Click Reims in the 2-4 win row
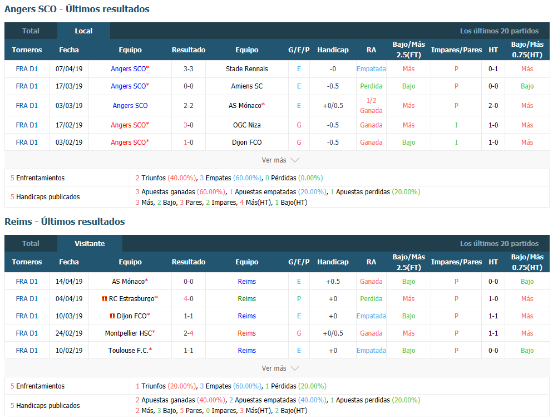Image resolution: width=553 pixels, height=418 pixels. (247, 333)
